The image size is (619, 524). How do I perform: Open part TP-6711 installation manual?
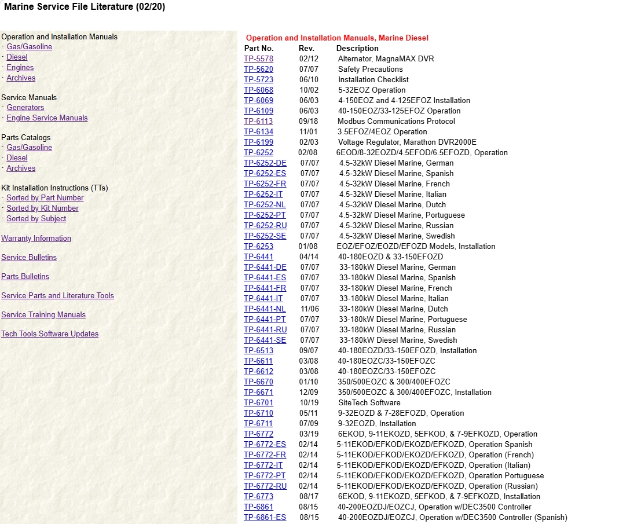pos(258,424)
